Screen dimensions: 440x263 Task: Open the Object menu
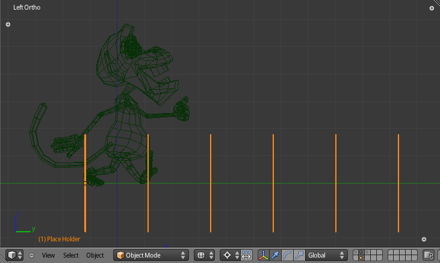click(95, 255)
